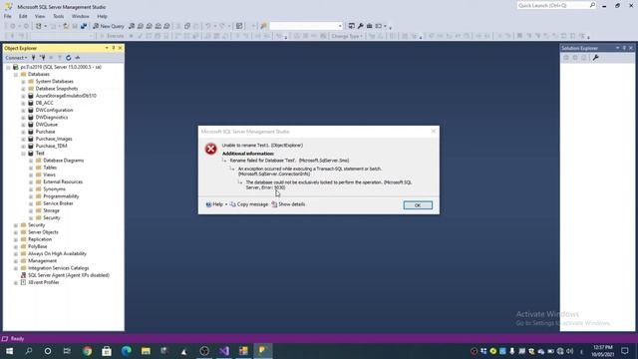Image resolution: width=638 pixels, height=359 pixels.
Task: Open Microsoft Edge from the taskbar
Action: [x=127, y=351]
